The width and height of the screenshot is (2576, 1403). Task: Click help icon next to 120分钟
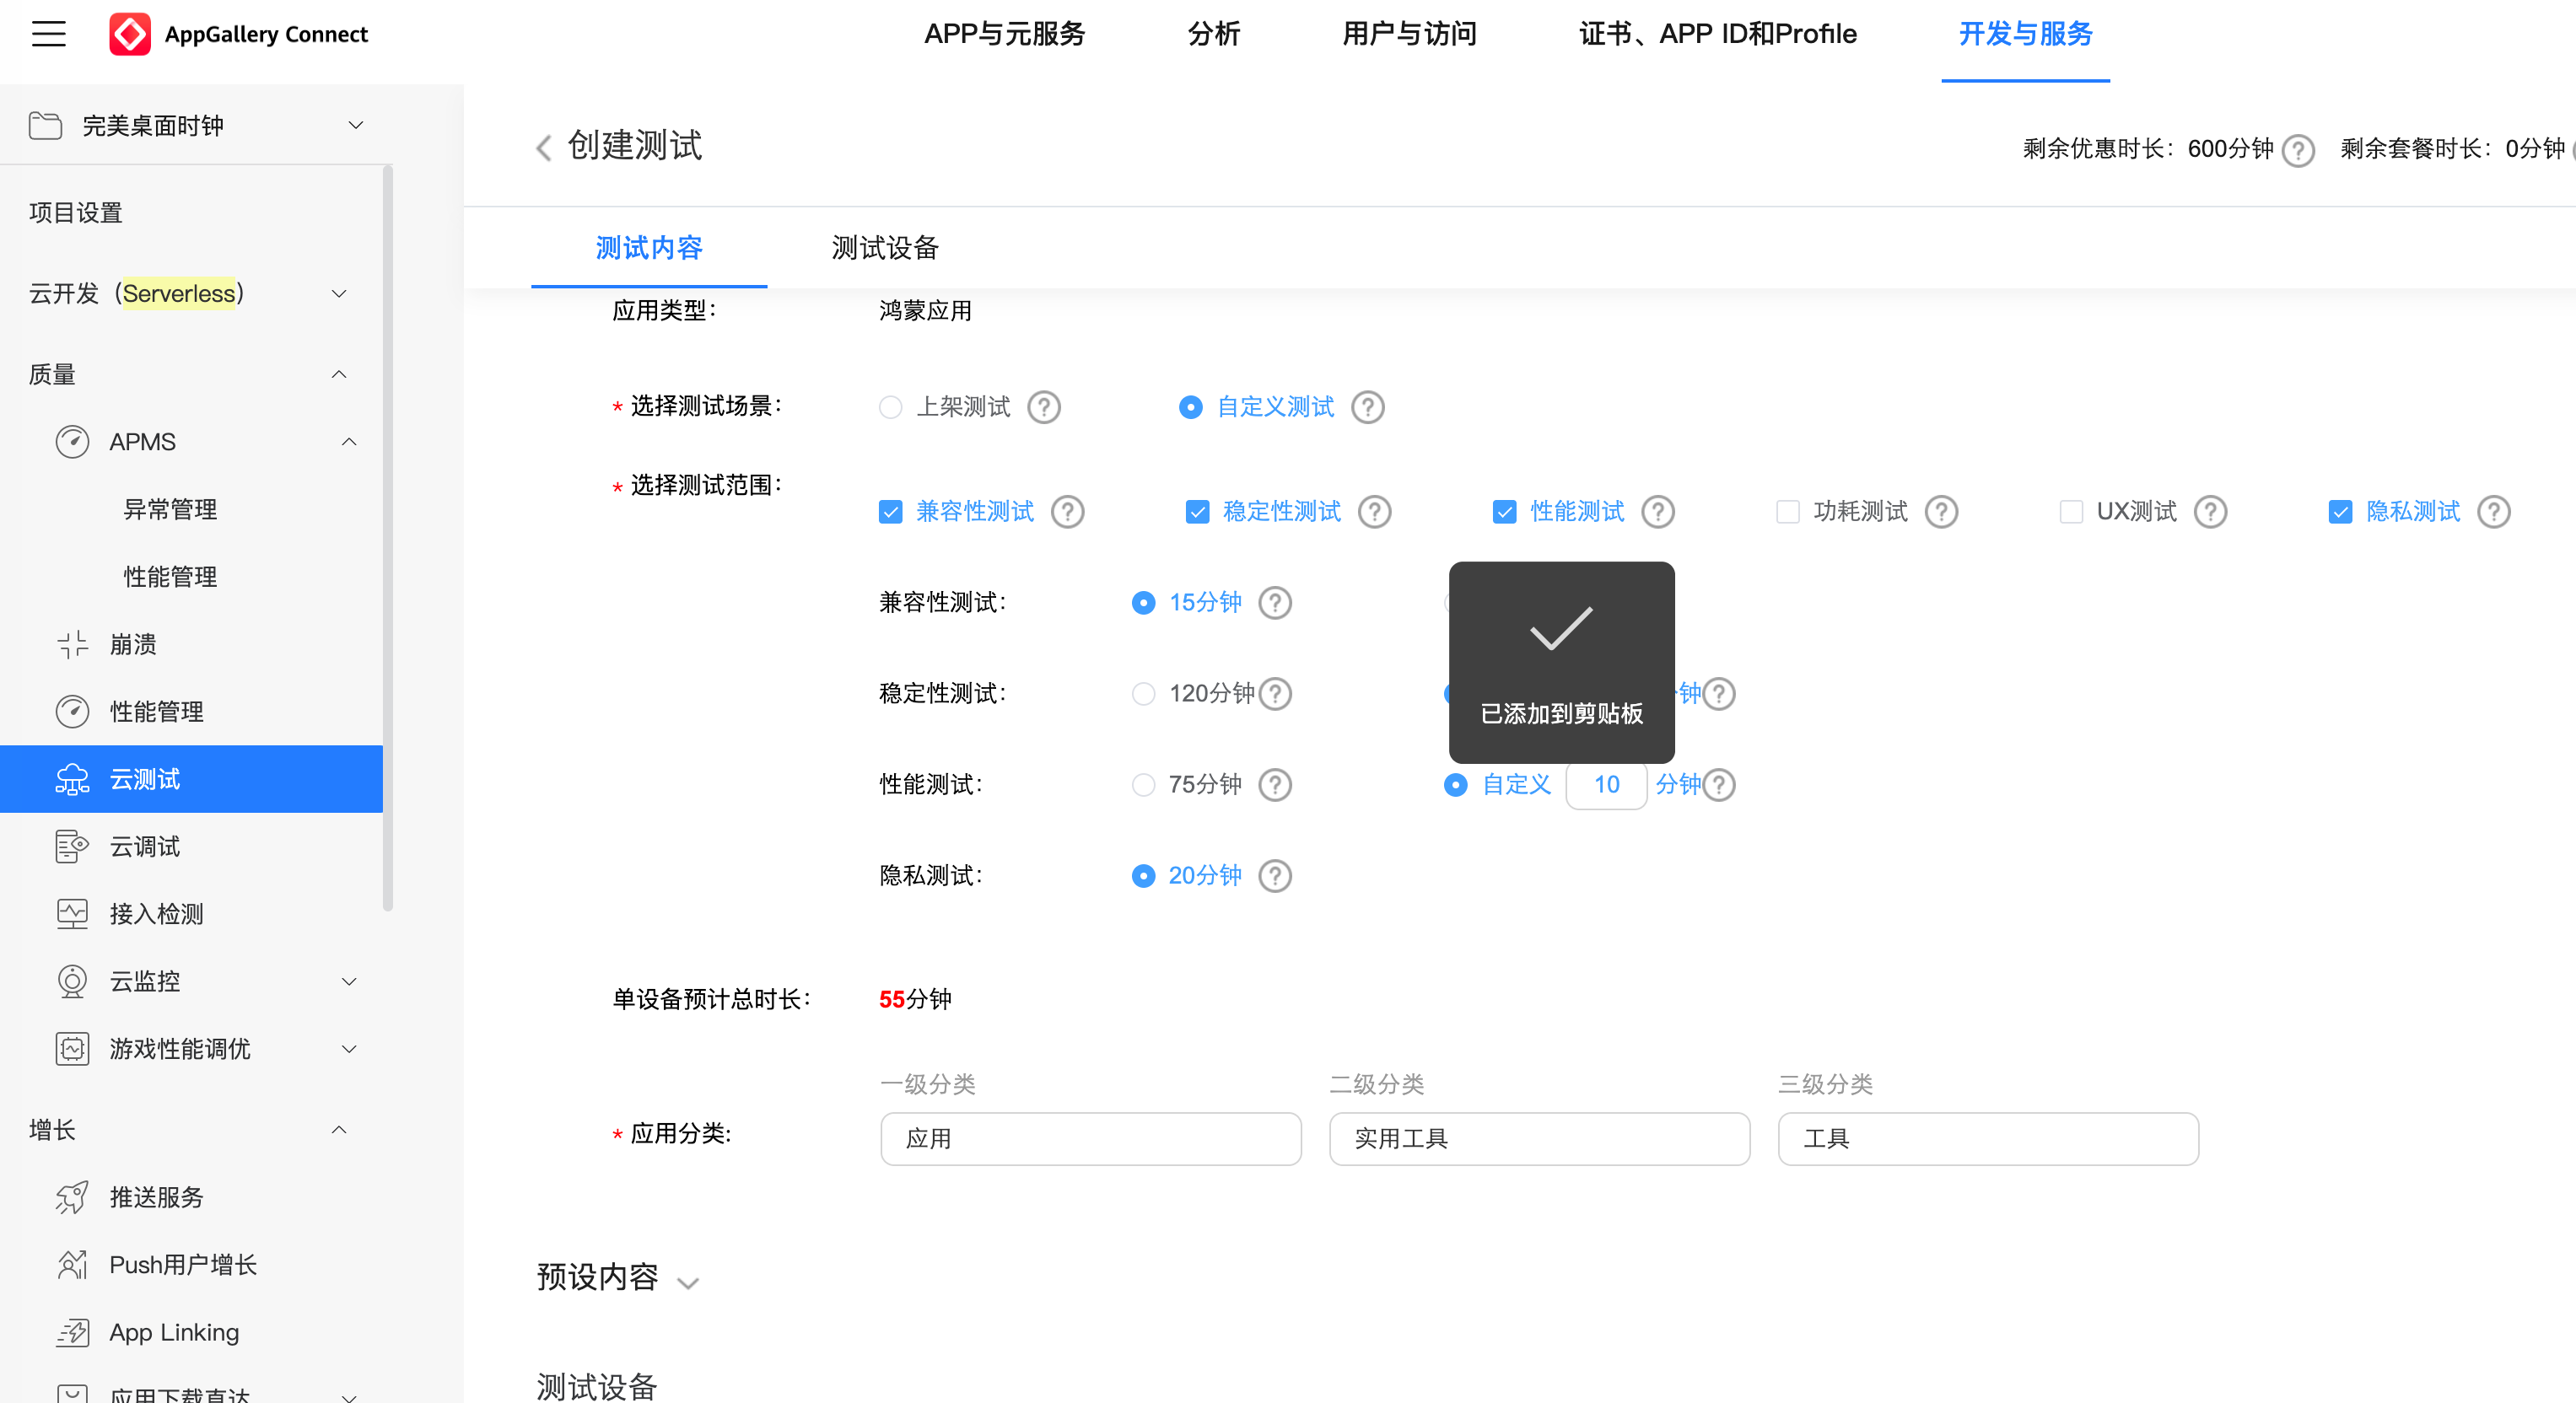pyautogui.click(x=1275, y=694)
